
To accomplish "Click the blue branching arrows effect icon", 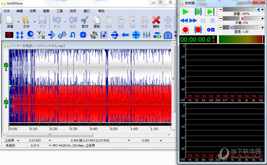I will 52,35.
